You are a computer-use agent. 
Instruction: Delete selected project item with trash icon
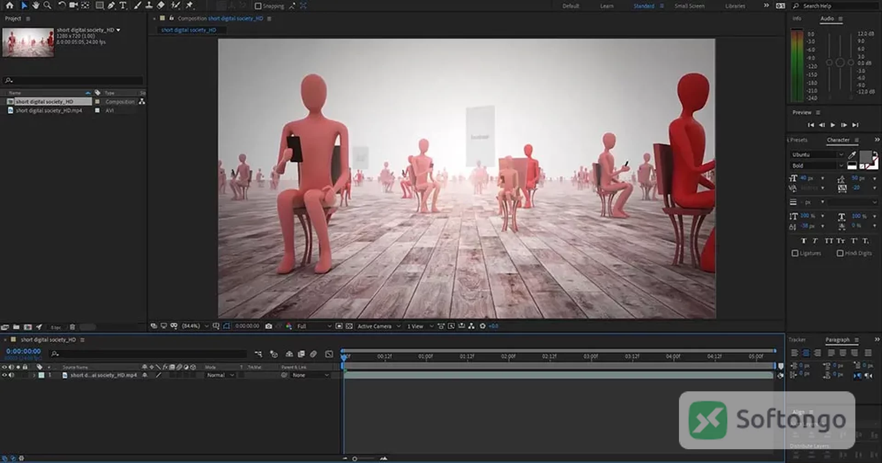click(x=72, y=327)
